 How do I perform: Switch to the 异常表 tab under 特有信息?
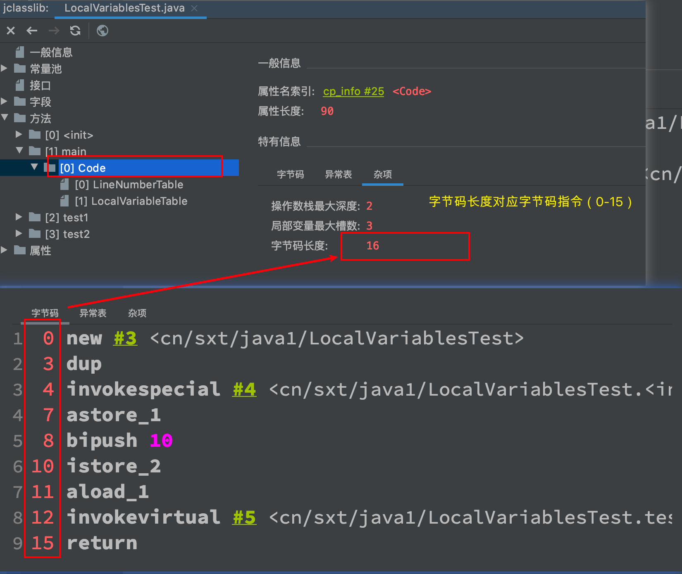pyautogui.click(x=338, y=174)
